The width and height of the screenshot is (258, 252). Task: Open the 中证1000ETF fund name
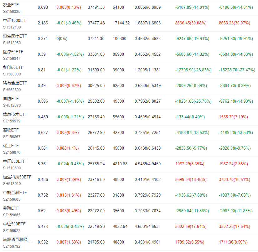[x=15, y=21]
